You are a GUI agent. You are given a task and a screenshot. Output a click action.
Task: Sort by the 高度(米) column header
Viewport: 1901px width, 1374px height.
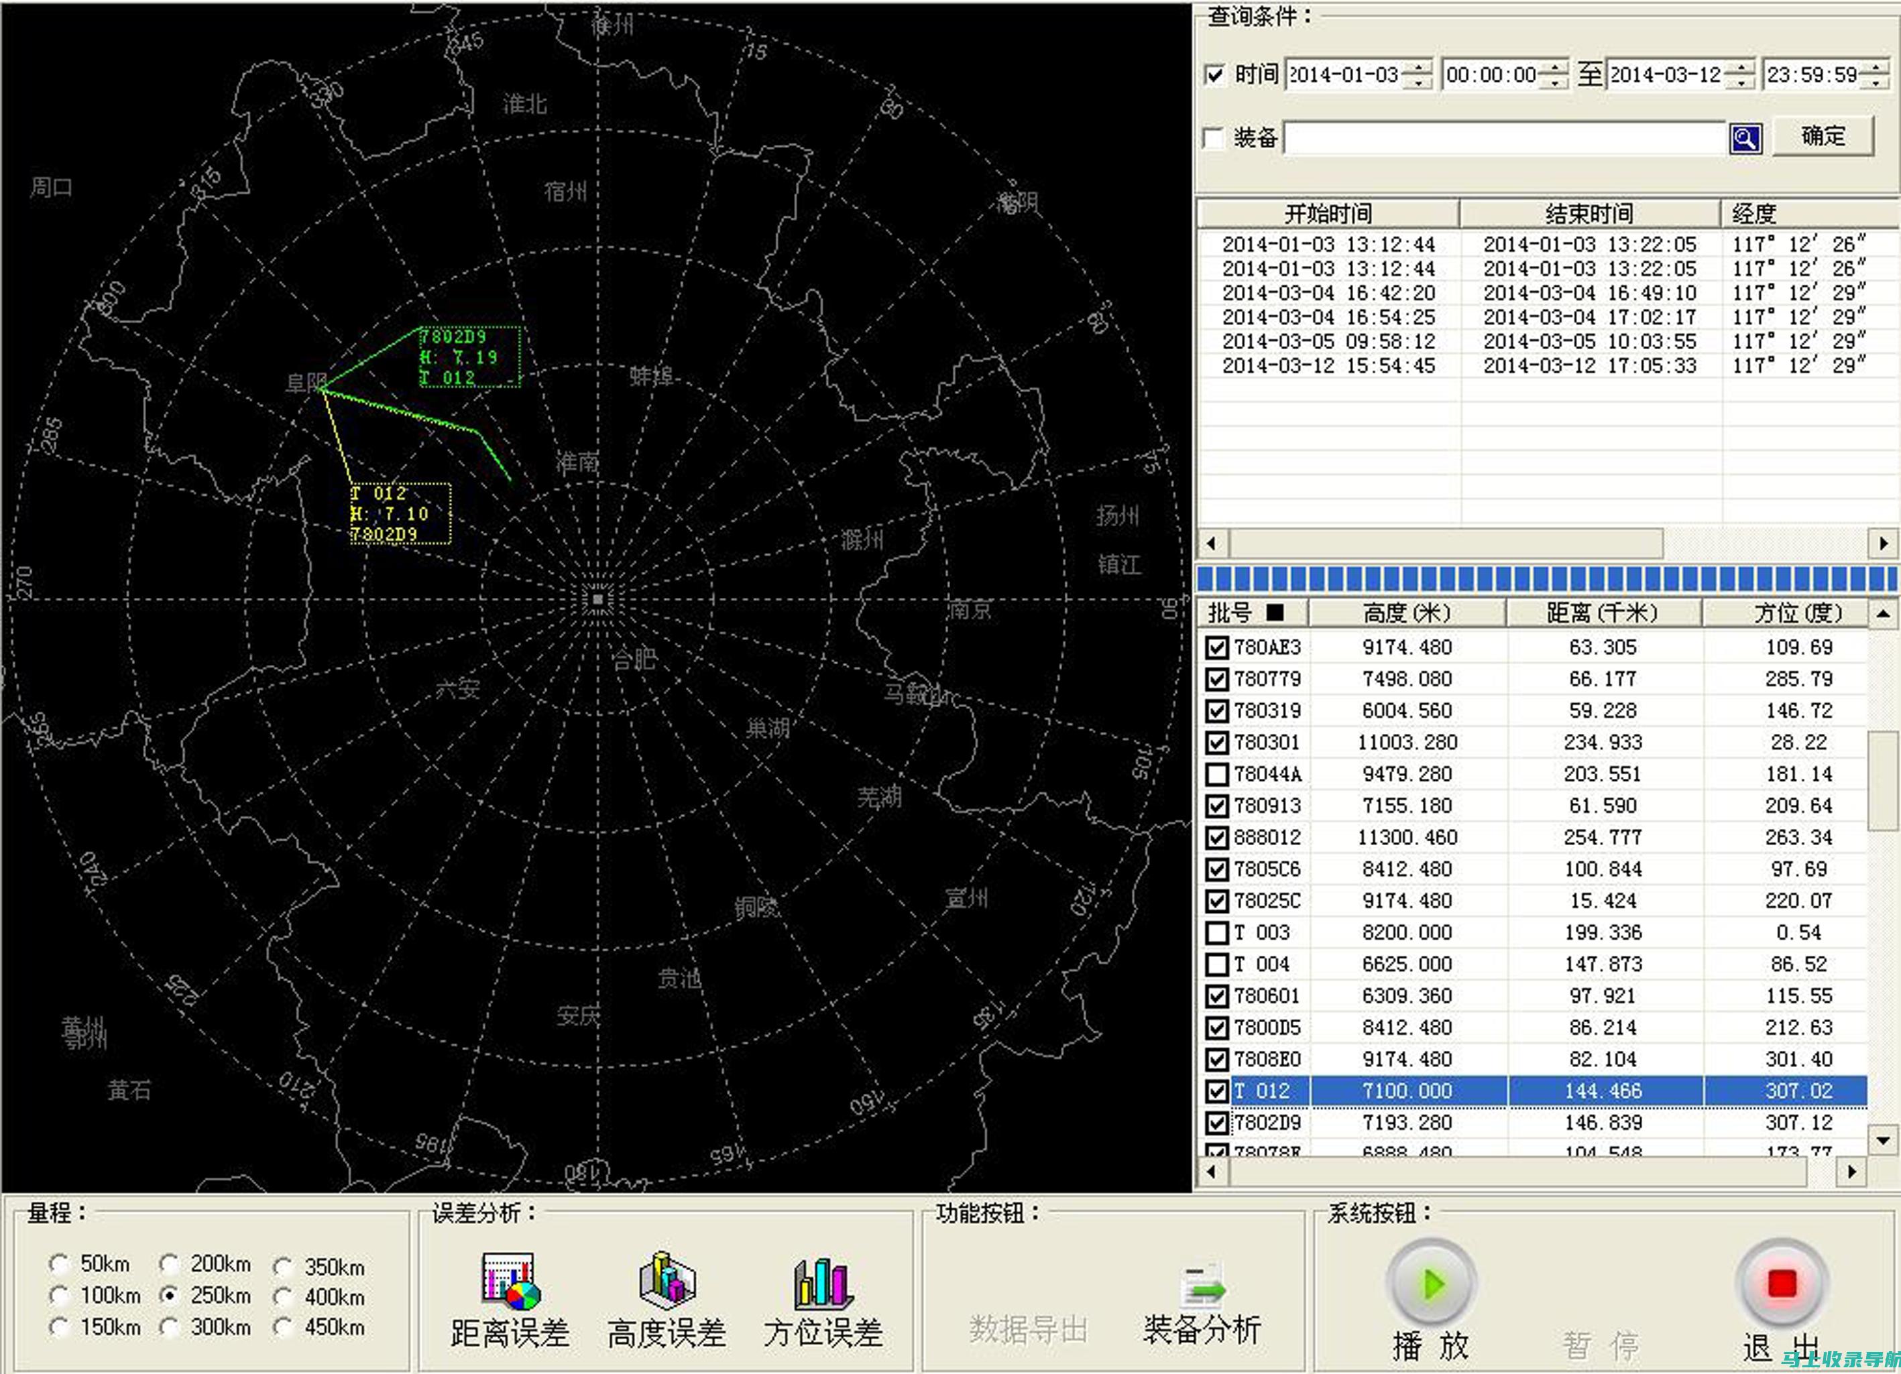[1407, 613]
